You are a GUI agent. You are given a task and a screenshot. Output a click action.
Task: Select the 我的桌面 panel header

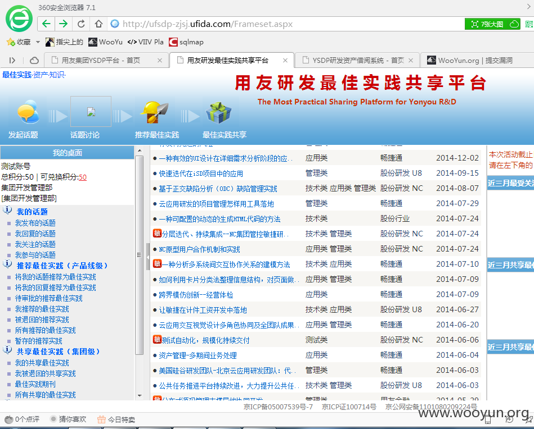click(68, 153)
